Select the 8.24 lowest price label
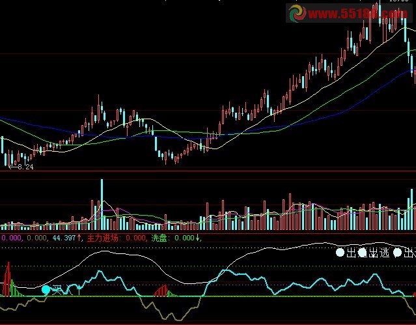The width and height of the screenshot is (416, 325). [26, 167]
